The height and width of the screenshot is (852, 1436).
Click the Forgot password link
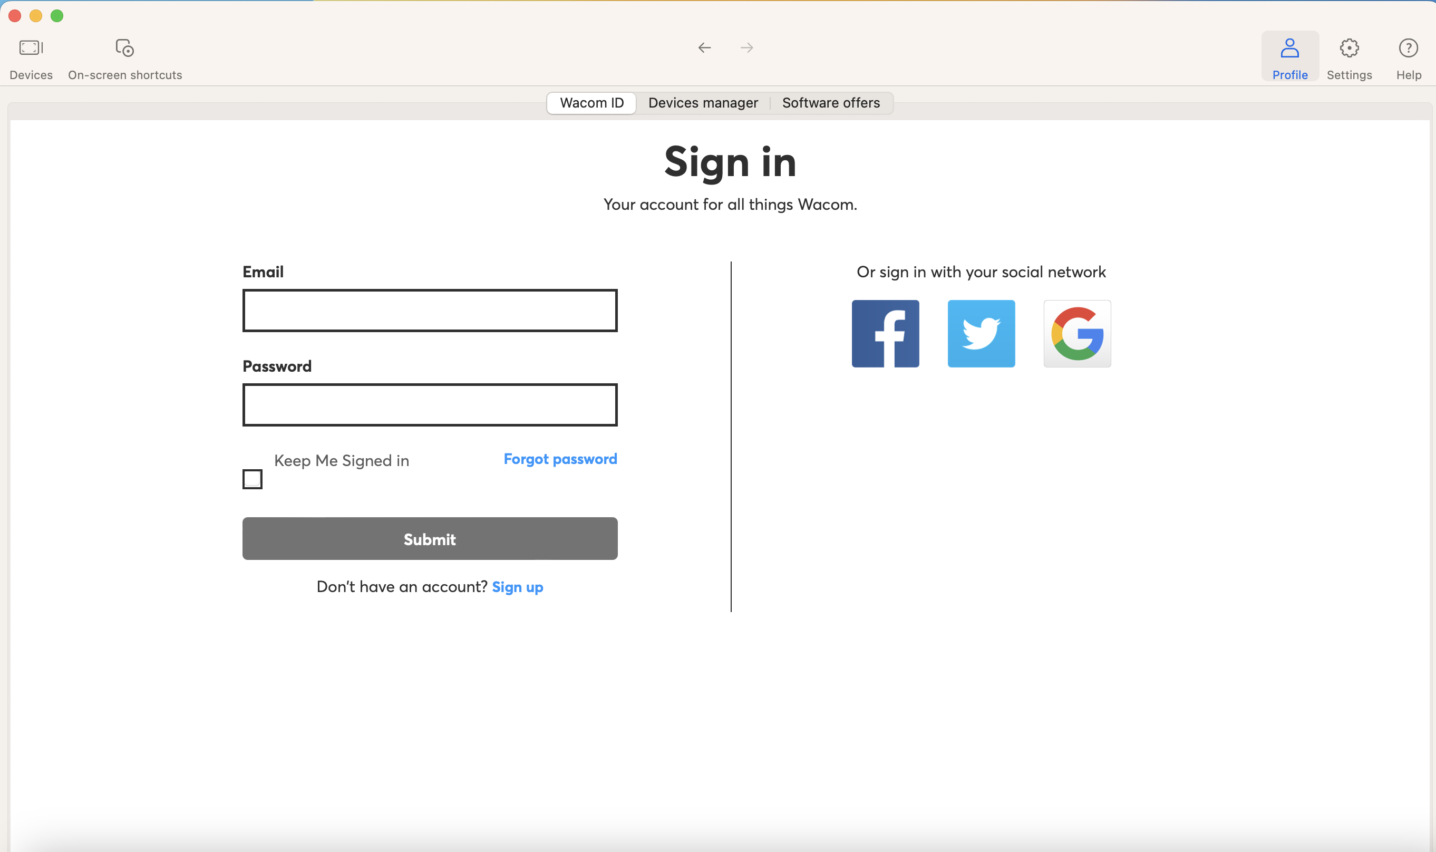(560, 459)
